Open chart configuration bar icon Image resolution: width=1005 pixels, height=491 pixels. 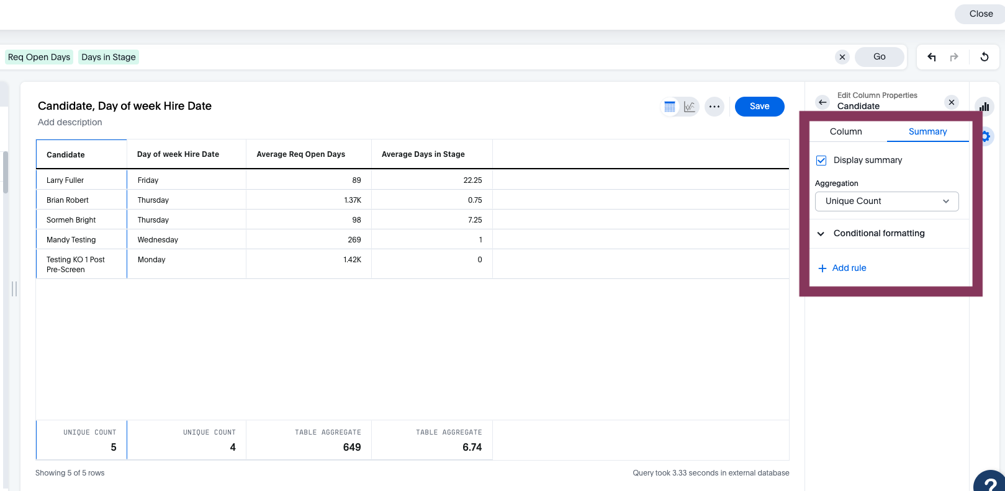(x=985, y=107)
